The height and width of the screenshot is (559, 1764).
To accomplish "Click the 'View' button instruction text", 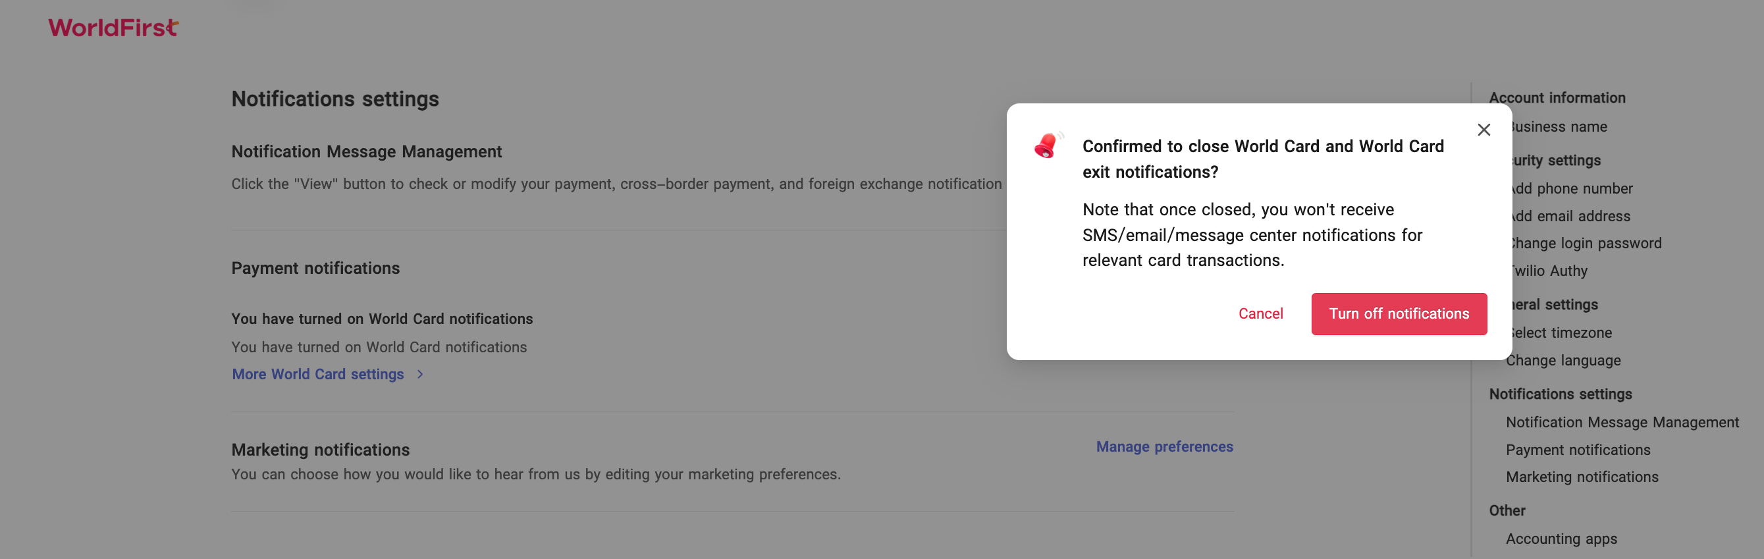I will [616, 184].
